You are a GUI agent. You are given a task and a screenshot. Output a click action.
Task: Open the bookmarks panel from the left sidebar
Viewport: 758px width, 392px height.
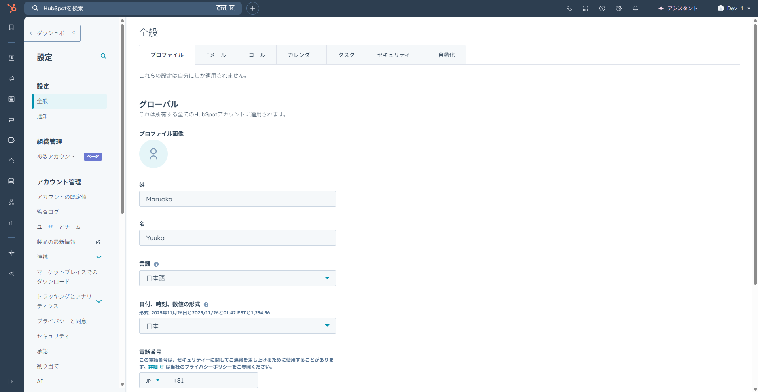(11, 27)
